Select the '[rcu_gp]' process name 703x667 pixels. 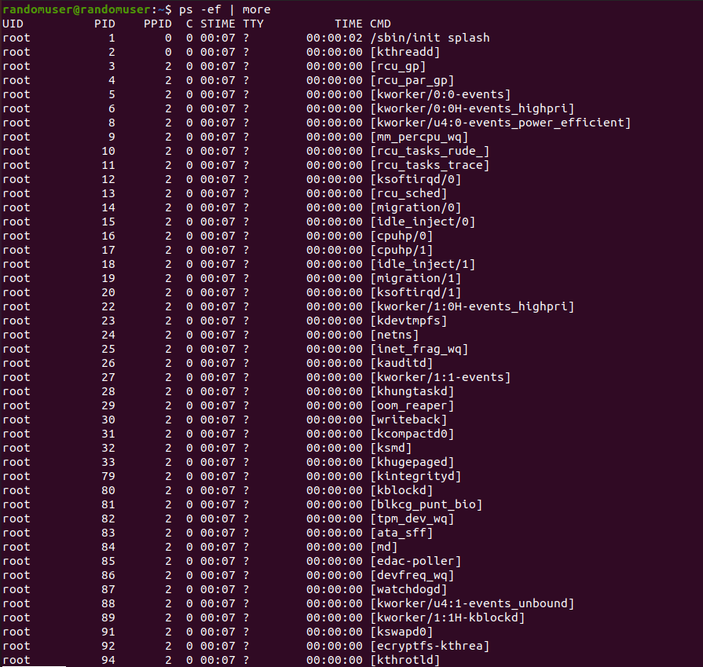398,66
